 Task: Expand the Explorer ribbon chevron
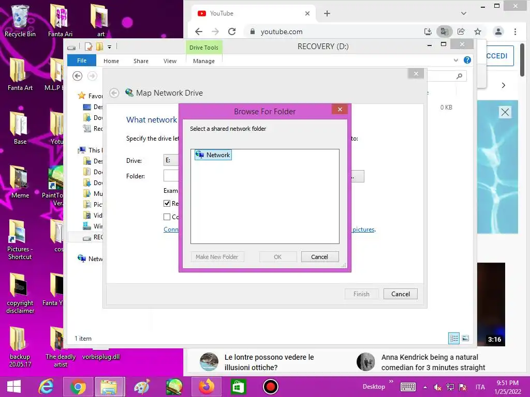click(455, 60)
